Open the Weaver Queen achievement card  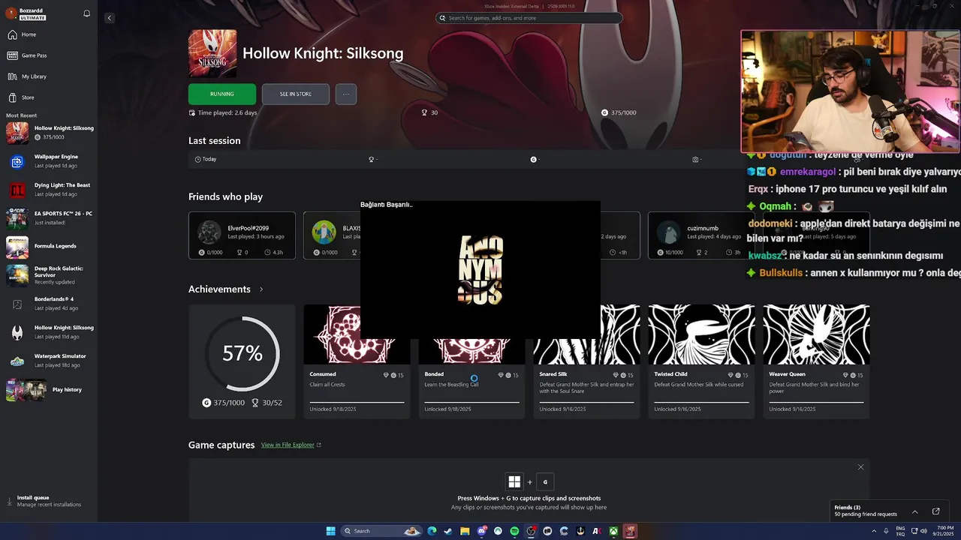coord(816,361)
